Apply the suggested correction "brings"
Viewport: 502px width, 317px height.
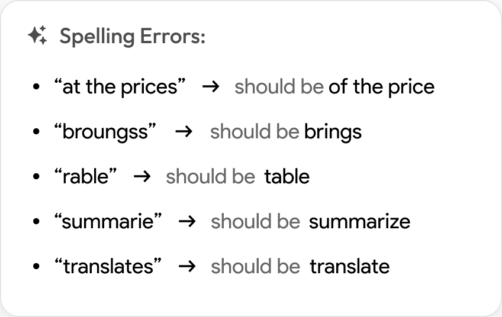point(333,132)
